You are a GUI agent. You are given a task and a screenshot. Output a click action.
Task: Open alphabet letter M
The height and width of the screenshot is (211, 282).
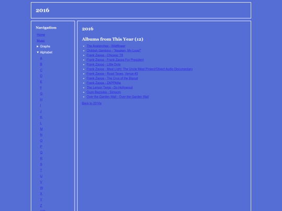(x=41, y=129)
